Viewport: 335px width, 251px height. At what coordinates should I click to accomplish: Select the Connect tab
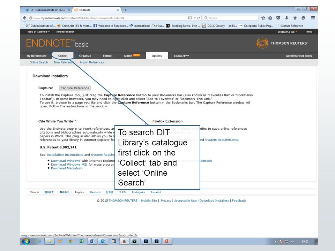tap(181, 56)
